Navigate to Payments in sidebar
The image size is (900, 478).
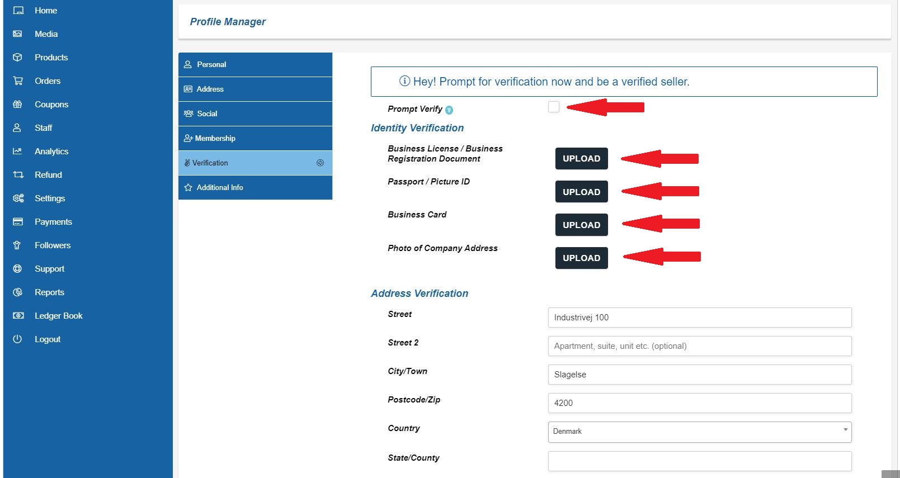(53, 222)
